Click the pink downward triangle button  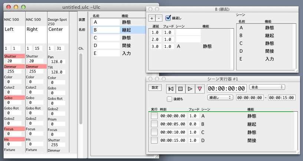(x=200, y=89)
